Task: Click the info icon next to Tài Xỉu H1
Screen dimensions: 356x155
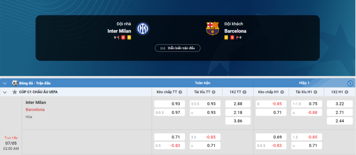Action: point(315,92)
